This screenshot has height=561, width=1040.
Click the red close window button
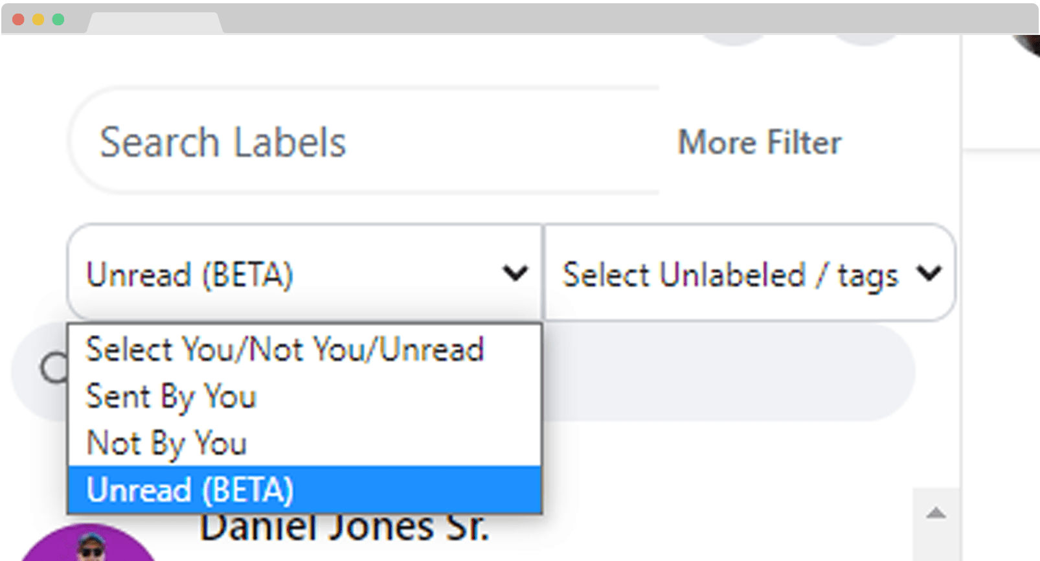pos(19,19)
